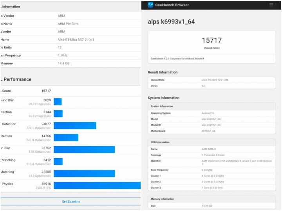Click the 24877 score bar
The width and height of the screenshot is (282, 211).
point(75,125)
